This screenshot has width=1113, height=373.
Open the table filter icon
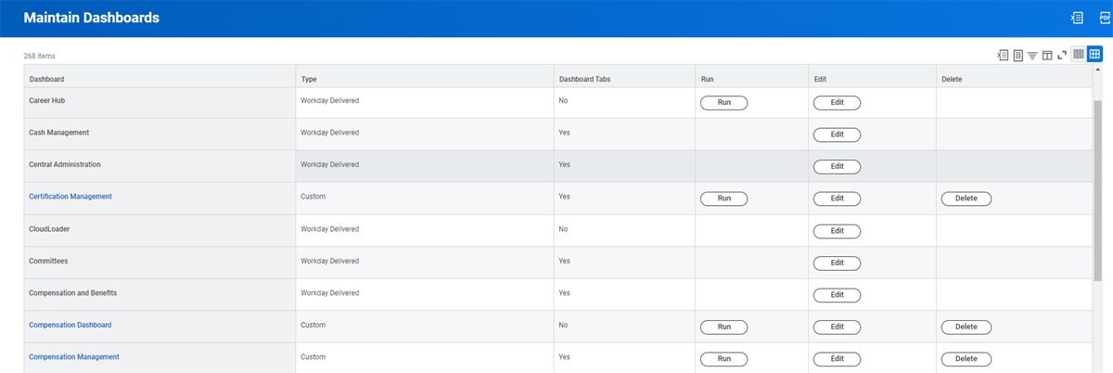click(x=1032, y=55)
